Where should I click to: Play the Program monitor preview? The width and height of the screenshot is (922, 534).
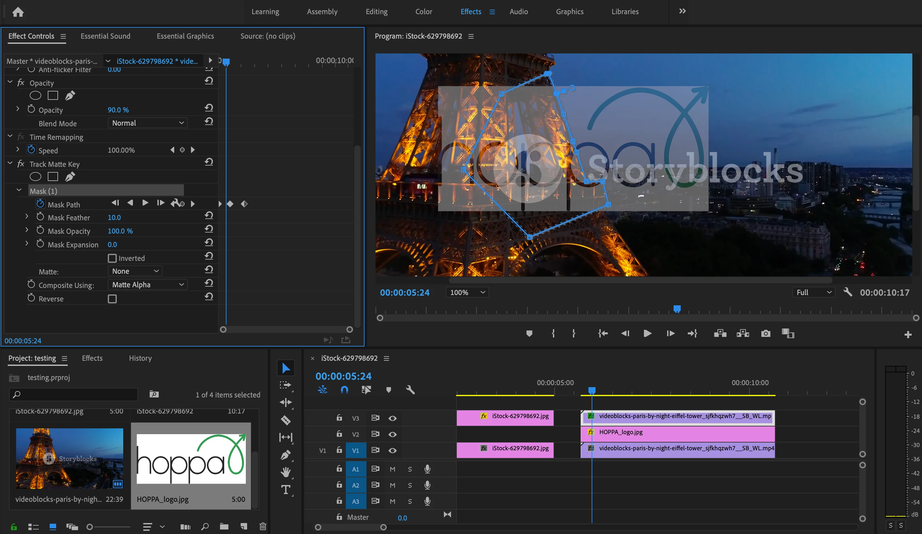[647, 333]
